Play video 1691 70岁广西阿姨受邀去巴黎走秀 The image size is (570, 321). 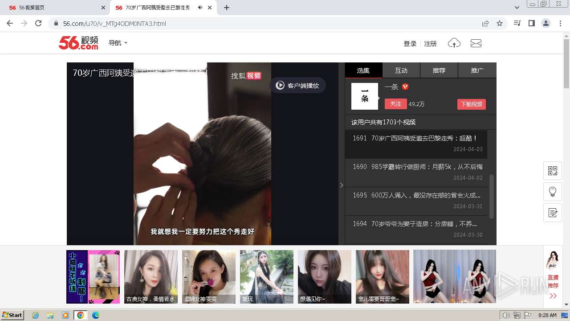click(416, 144)
